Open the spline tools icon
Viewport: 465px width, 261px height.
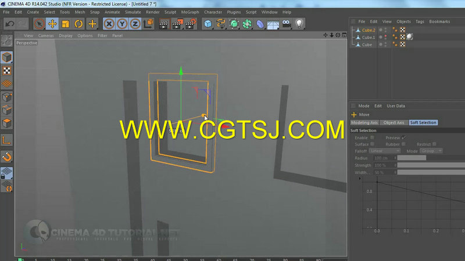(221, 24)
